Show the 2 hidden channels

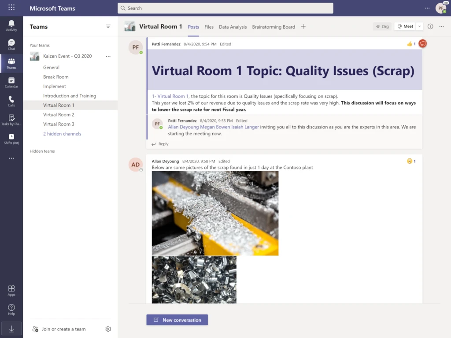[62, 133]
